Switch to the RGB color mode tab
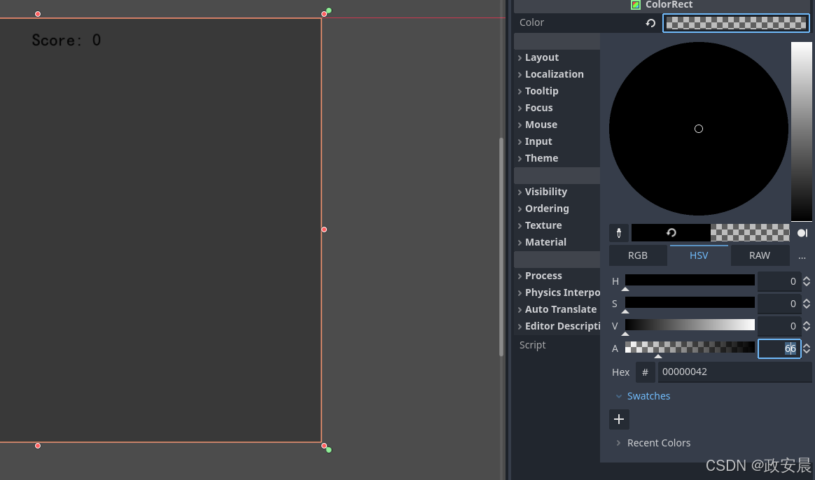This screenshot has width=815, height=480. tap(638, 255)
